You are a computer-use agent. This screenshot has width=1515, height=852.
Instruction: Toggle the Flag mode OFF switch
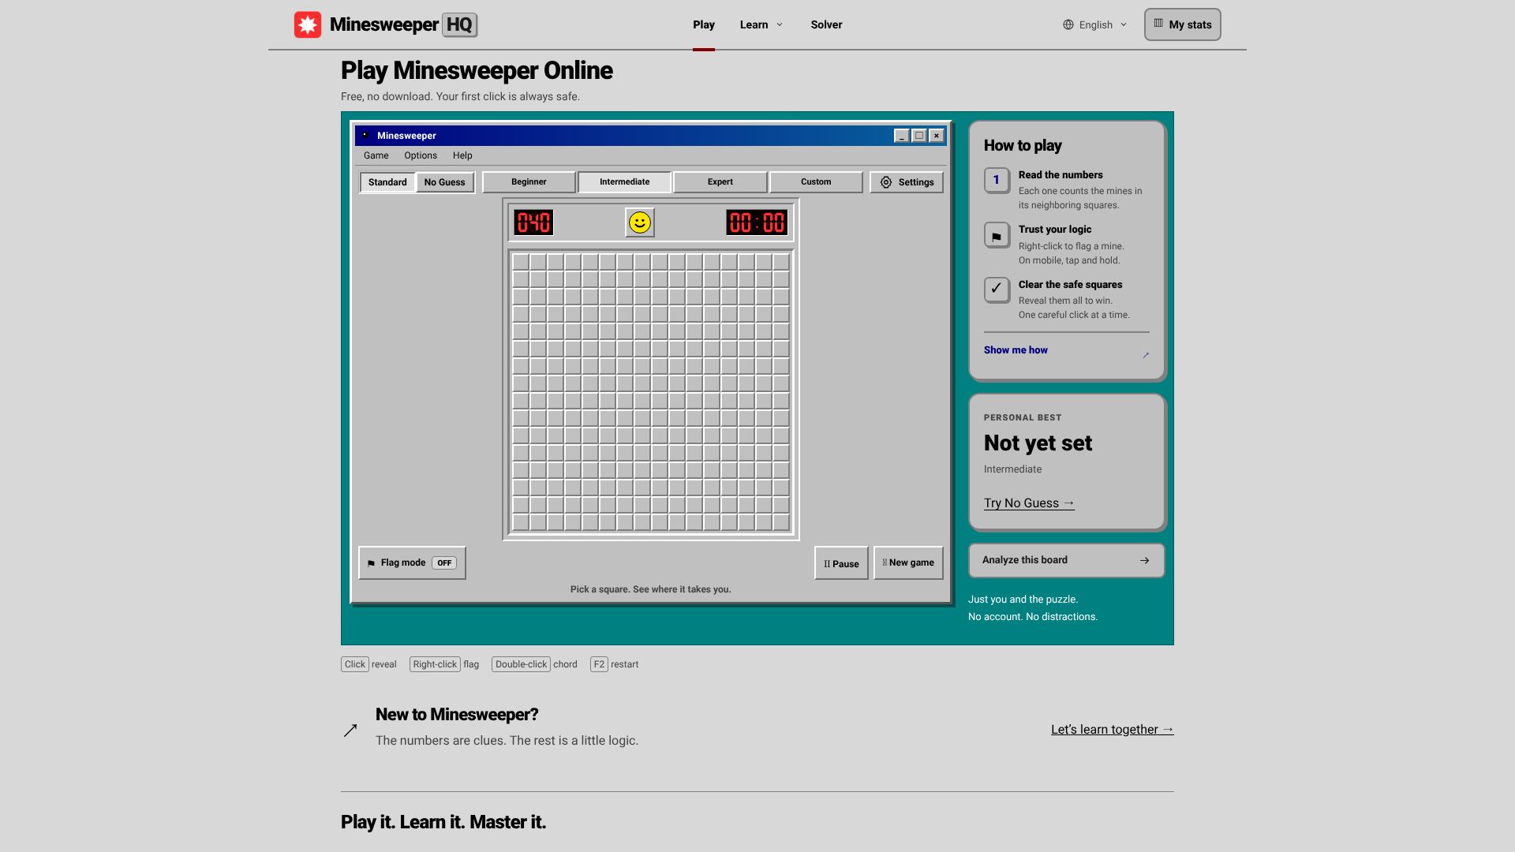pos(444,563)
